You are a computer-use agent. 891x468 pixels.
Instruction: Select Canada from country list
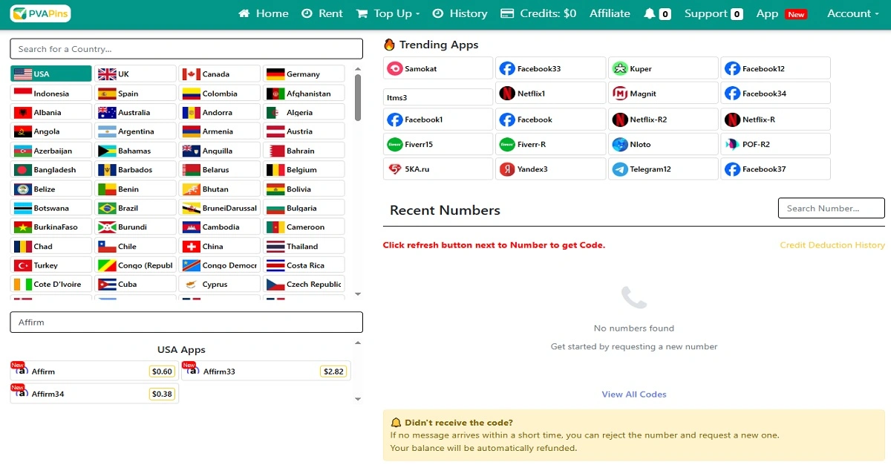pos(220,74)
